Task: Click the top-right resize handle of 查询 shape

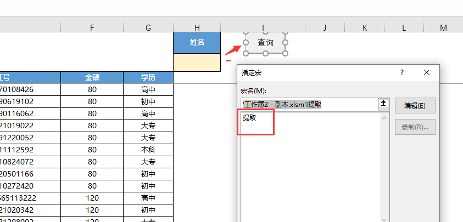Action: pyautogui.click(x=285, y=32)
